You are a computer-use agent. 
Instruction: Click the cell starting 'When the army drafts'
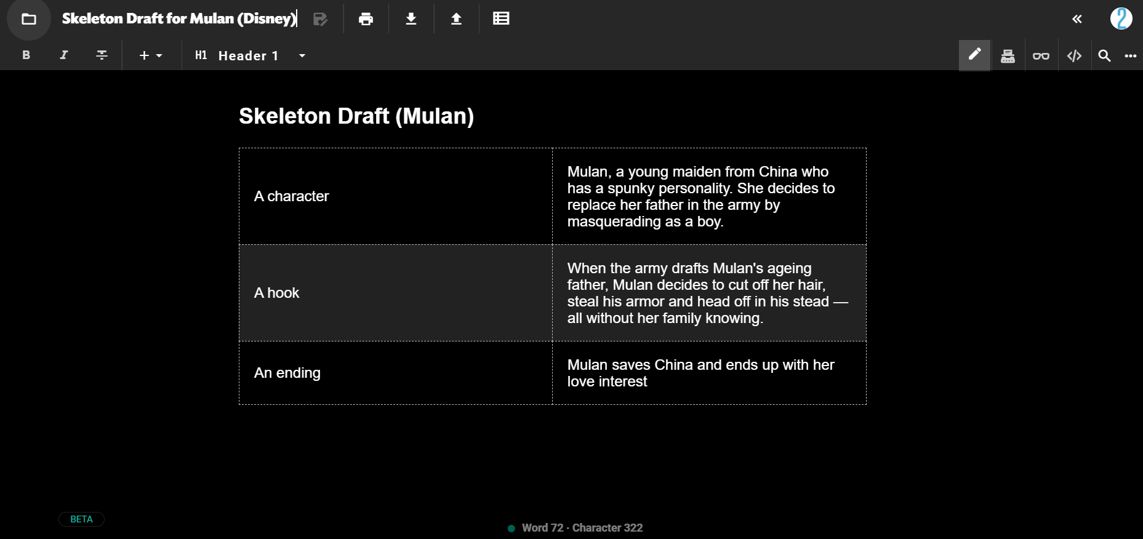coord(709,293)
